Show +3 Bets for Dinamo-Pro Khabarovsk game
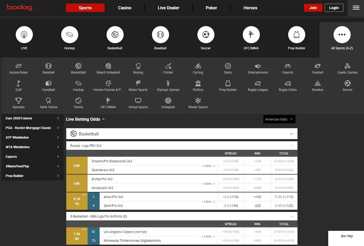Screen dimensions: 364x246 (x=208, y=166)
